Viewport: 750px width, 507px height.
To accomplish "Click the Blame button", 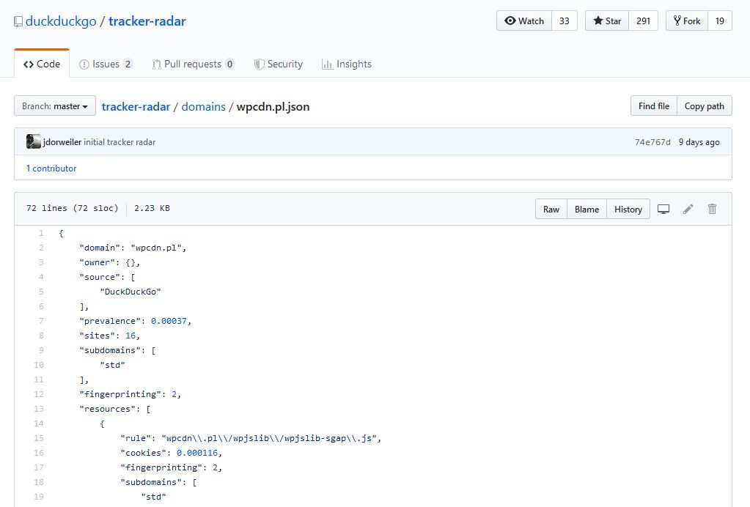I will (586, 209).
